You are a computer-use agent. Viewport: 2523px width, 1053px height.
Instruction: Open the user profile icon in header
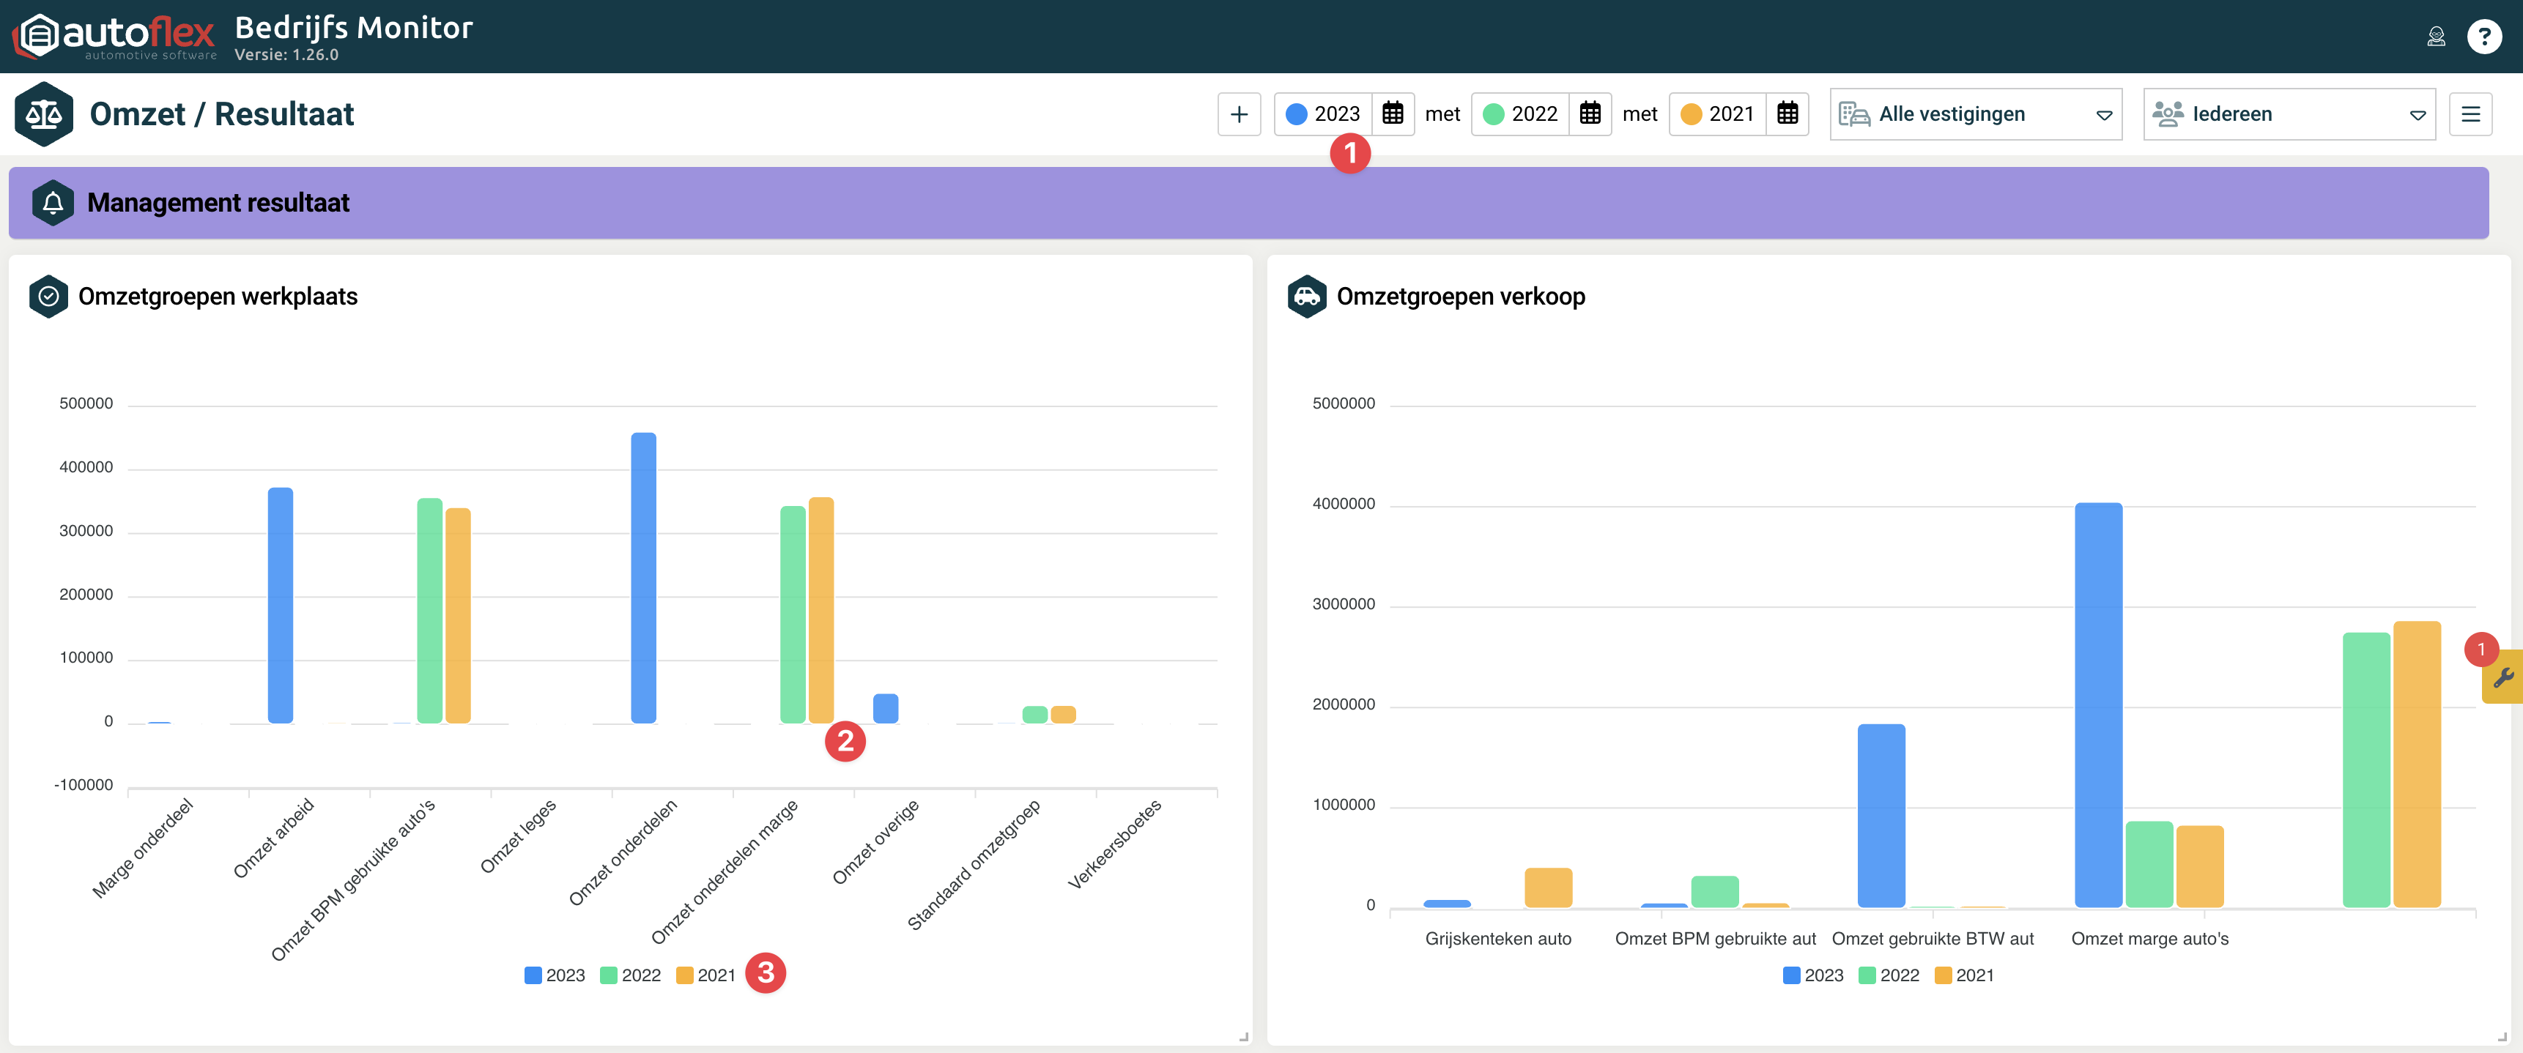pyautogui.click(x=2436, y=36)
